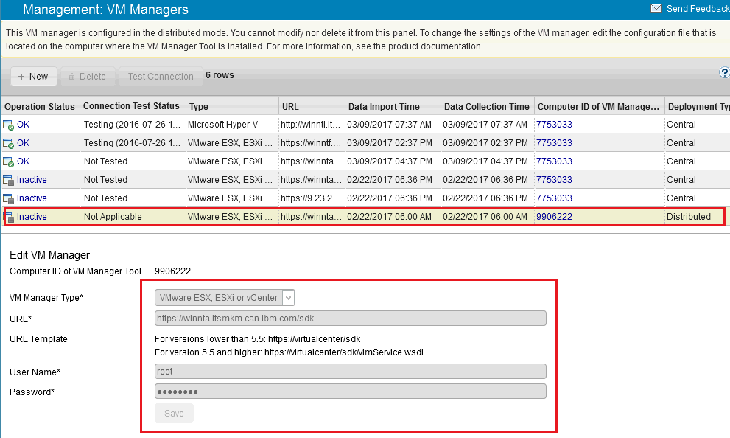
Task: Sort by Computer ID of VM Manager header
Action: pos(599,107)
